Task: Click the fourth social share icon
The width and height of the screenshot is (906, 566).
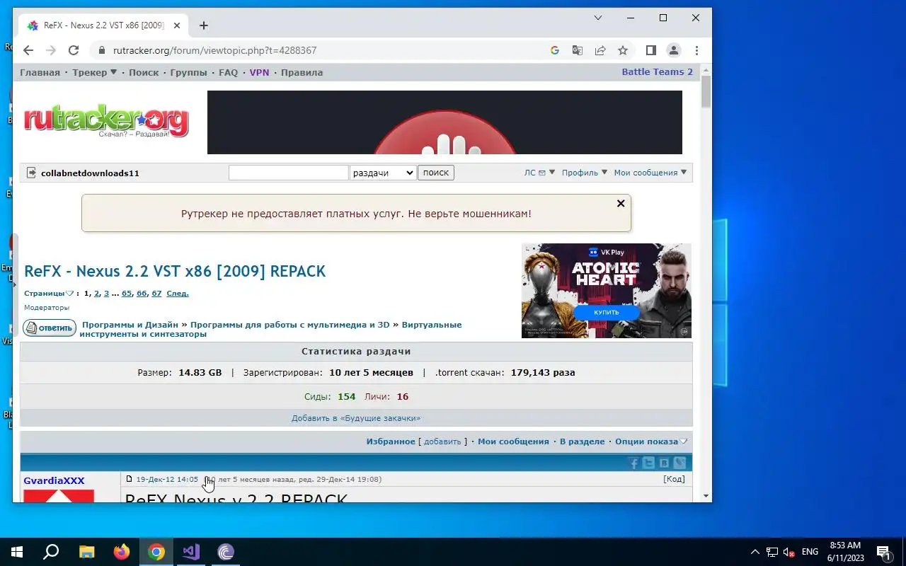Action: [680, 463]
